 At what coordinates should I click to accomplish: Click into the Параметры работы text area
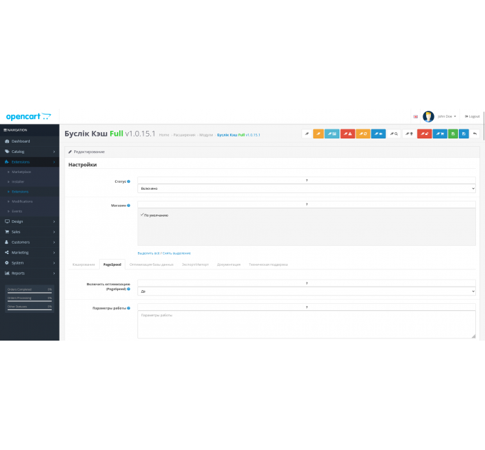[x=306, y=325]
